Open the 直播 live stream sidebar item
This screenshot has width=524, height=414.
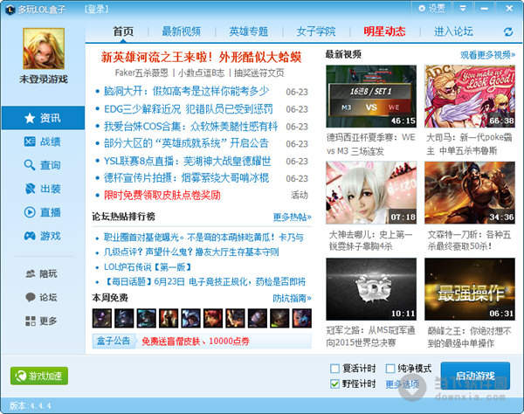(43, 212)
